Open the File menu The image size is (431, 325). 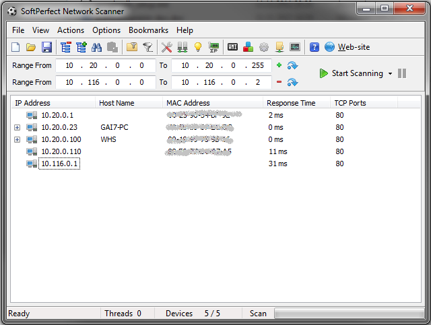point(18,30)
